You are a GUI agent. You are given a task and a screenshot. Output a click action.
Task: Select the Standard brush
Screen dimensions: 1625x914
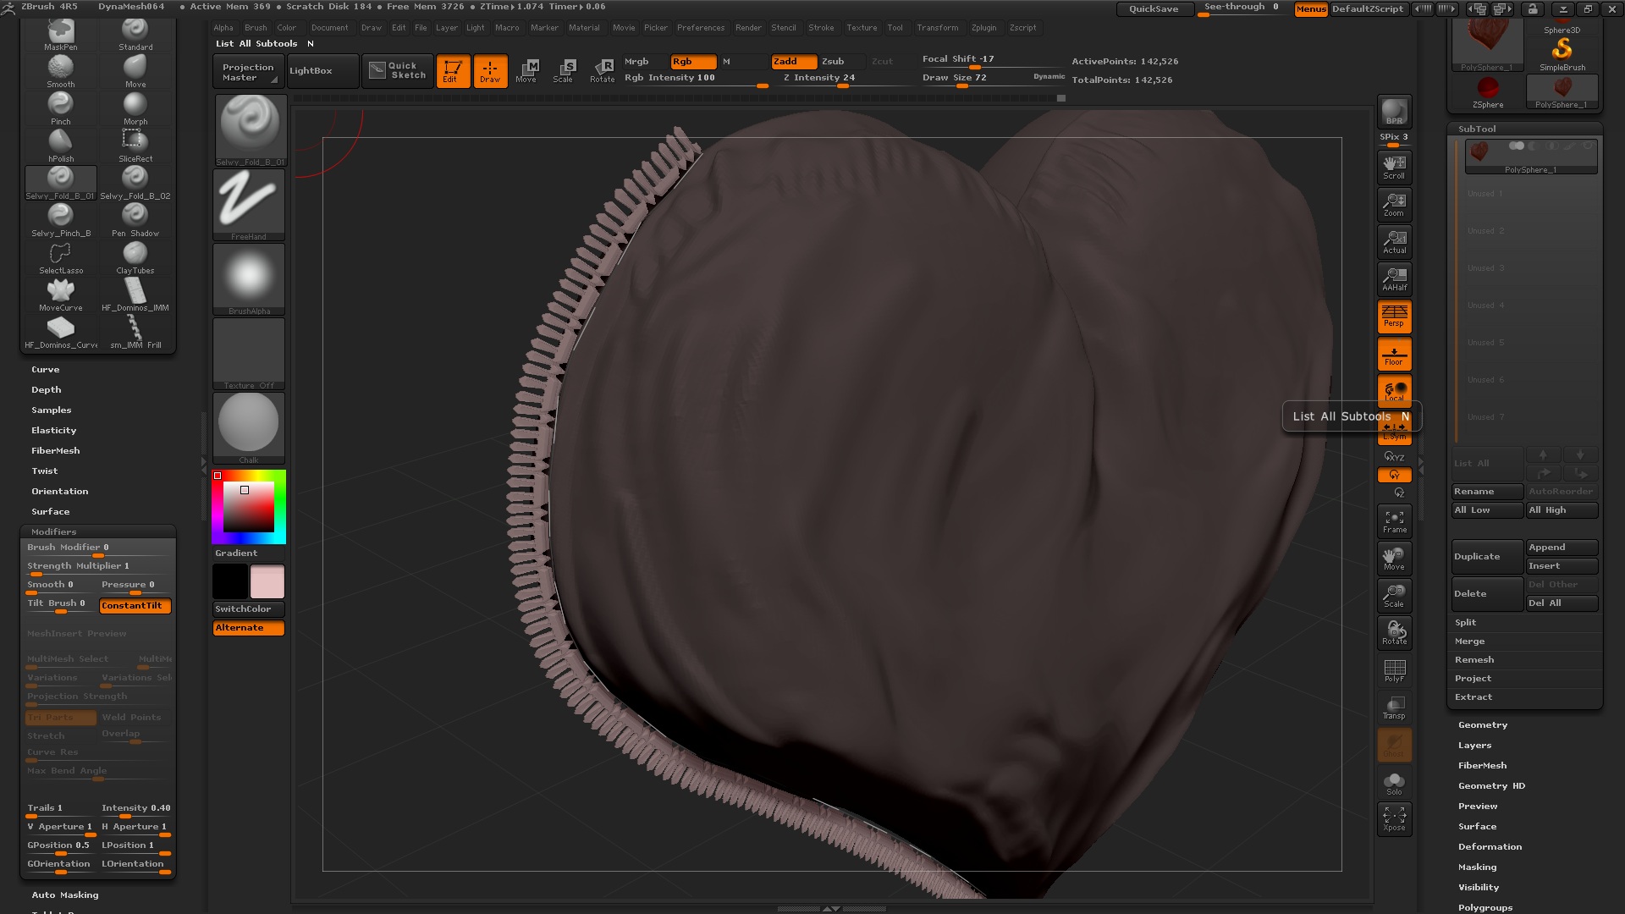[x=135, y=36]
